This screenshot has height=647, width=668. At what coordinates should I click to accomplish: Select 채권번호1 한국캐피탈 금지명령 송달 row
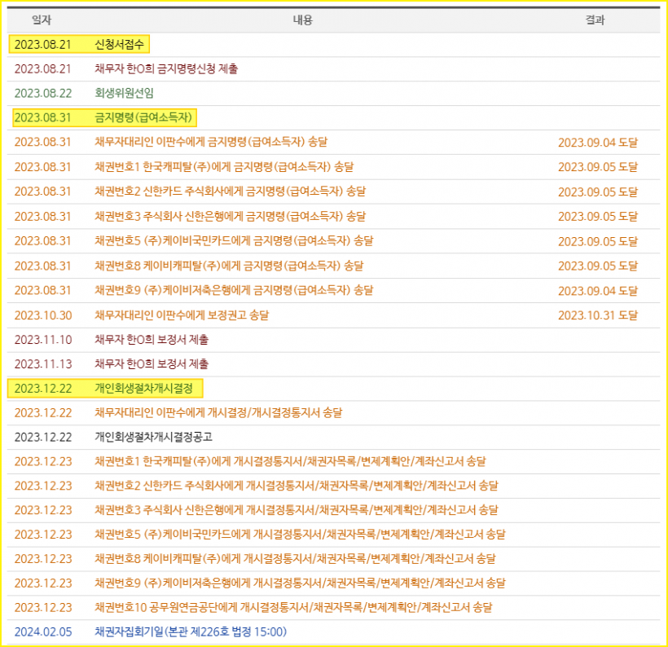pyautogui.click(x=333, y=167)
